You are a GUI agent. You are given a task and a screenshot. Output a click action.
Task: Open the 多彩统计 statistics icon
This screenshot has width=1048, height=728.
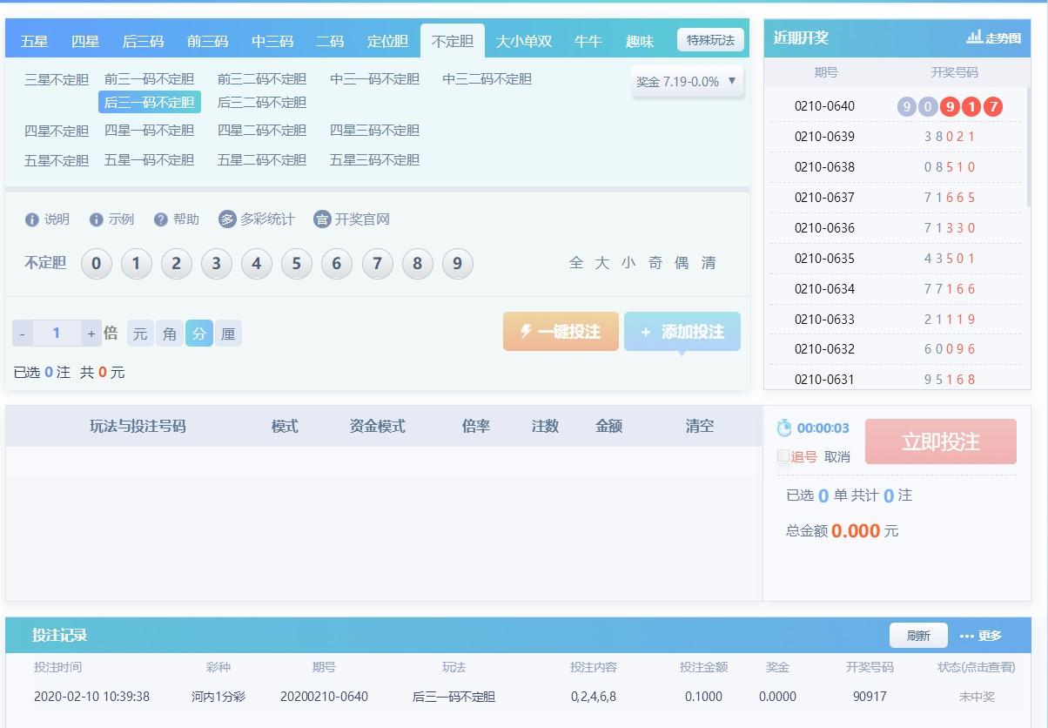coord(227,219)
